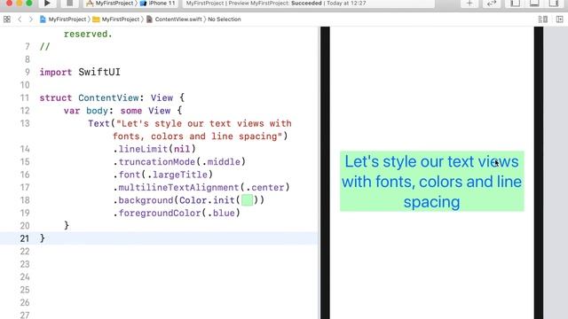Click line number 21 in the gutter
Screen dimensions: 568x319
tap(25, 238)
